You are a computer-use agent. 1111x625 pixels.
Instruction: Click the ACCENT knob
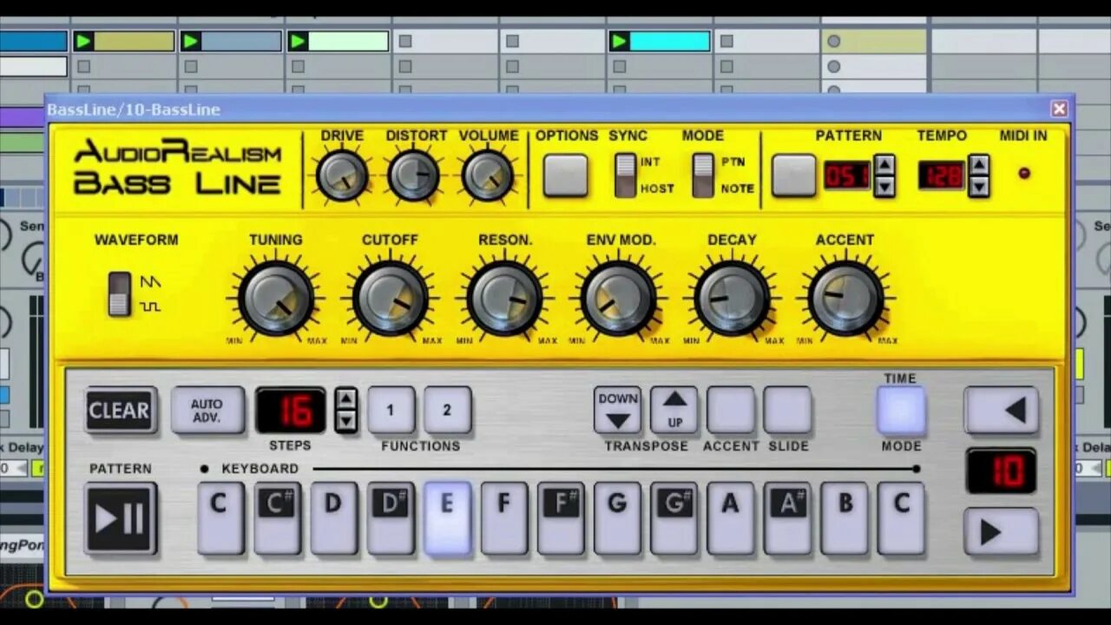coord(845,298)
